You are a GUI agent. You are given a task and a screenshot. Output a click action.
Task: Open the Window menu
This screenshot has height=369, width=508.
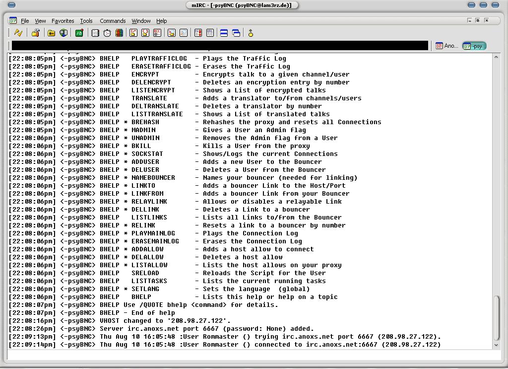coord(141,21)
